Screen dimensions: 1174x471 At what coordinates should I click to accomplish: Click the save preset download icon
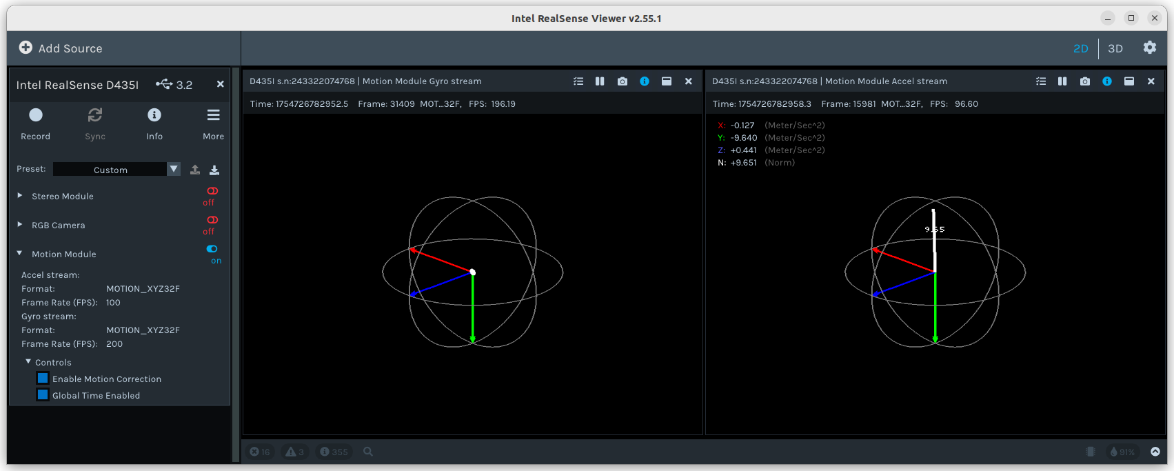click(x=214, y=170)
